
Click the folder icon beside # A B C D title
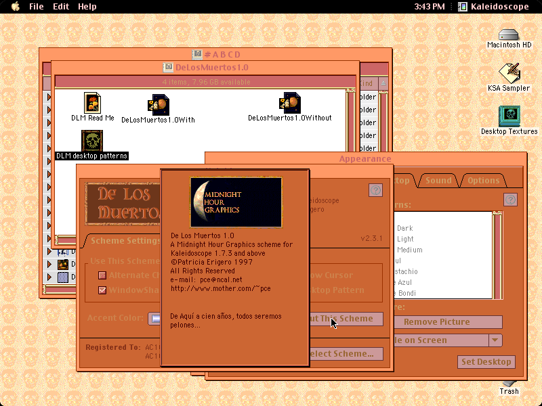(x=197, y=54)
